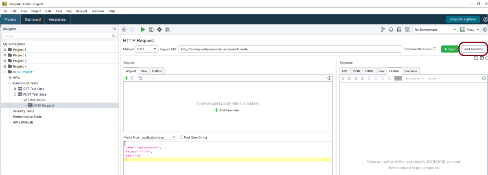Open the database icon in top toolbar
Viewport: 488px width, 175px height.
pos(399,30)
